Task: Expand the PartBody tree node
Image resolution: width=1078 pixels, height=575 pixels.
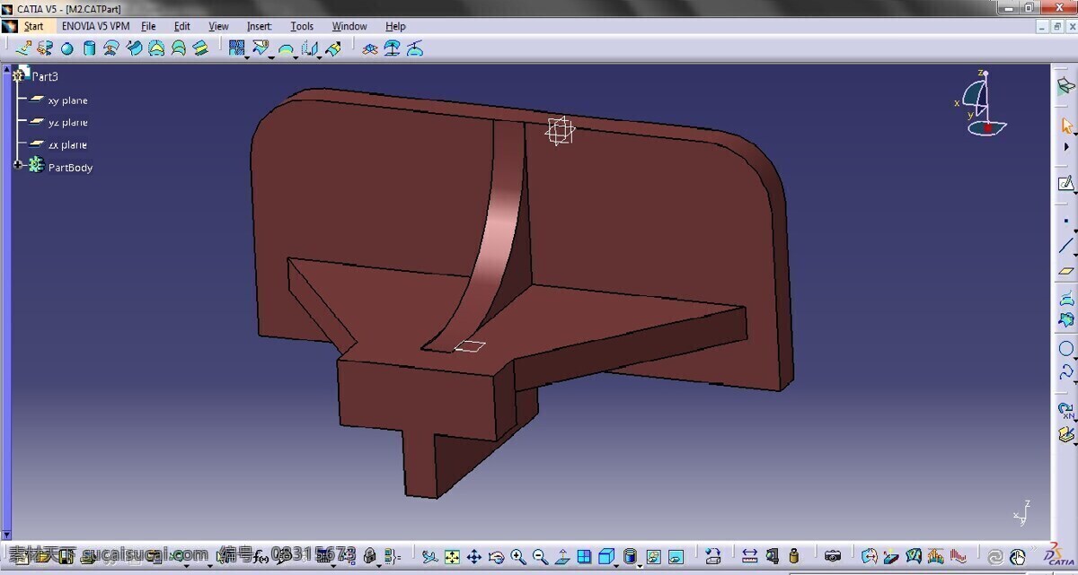Action: tap(17, 165)
